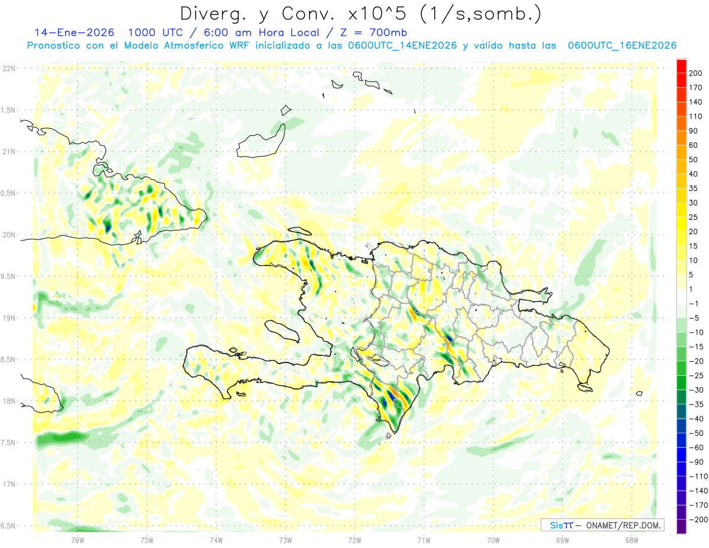Click the '140' positive color scale value
709x548 pixels.
tap(695, 102)
